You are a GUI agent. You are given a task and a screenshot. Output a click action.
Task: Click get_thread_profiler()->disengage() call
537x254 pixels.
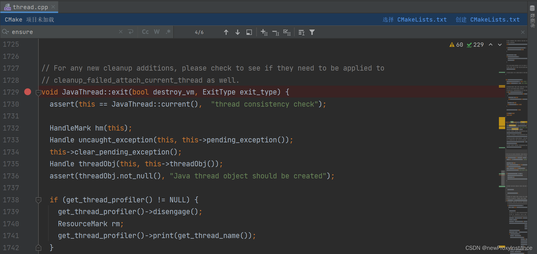(130, 211)
